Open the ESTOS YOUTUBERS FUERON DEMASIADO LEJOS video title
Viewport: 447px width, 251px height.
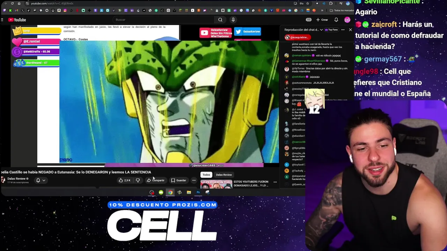point(251,183)
